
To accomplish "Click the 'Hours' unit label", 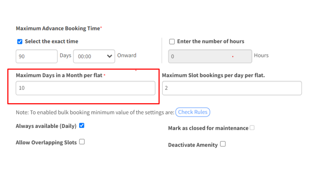I will point(261,55).
